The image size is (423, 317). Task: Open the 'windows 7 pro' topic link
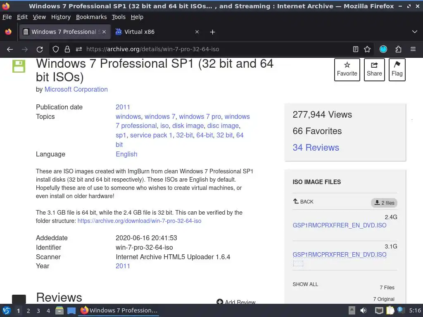[200, 116]
